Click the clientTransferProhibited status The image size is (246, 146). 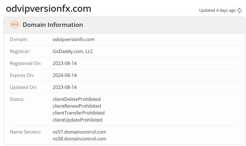click(x=79, y=113)
